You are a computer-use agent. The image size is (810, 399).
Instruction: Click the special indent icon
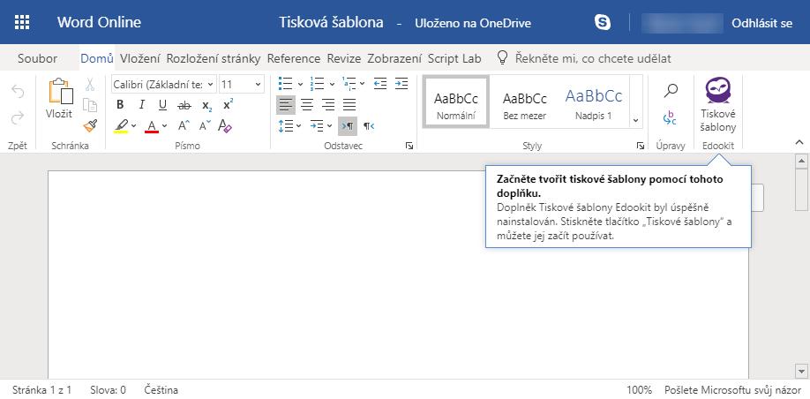click(x=317, y=126)
